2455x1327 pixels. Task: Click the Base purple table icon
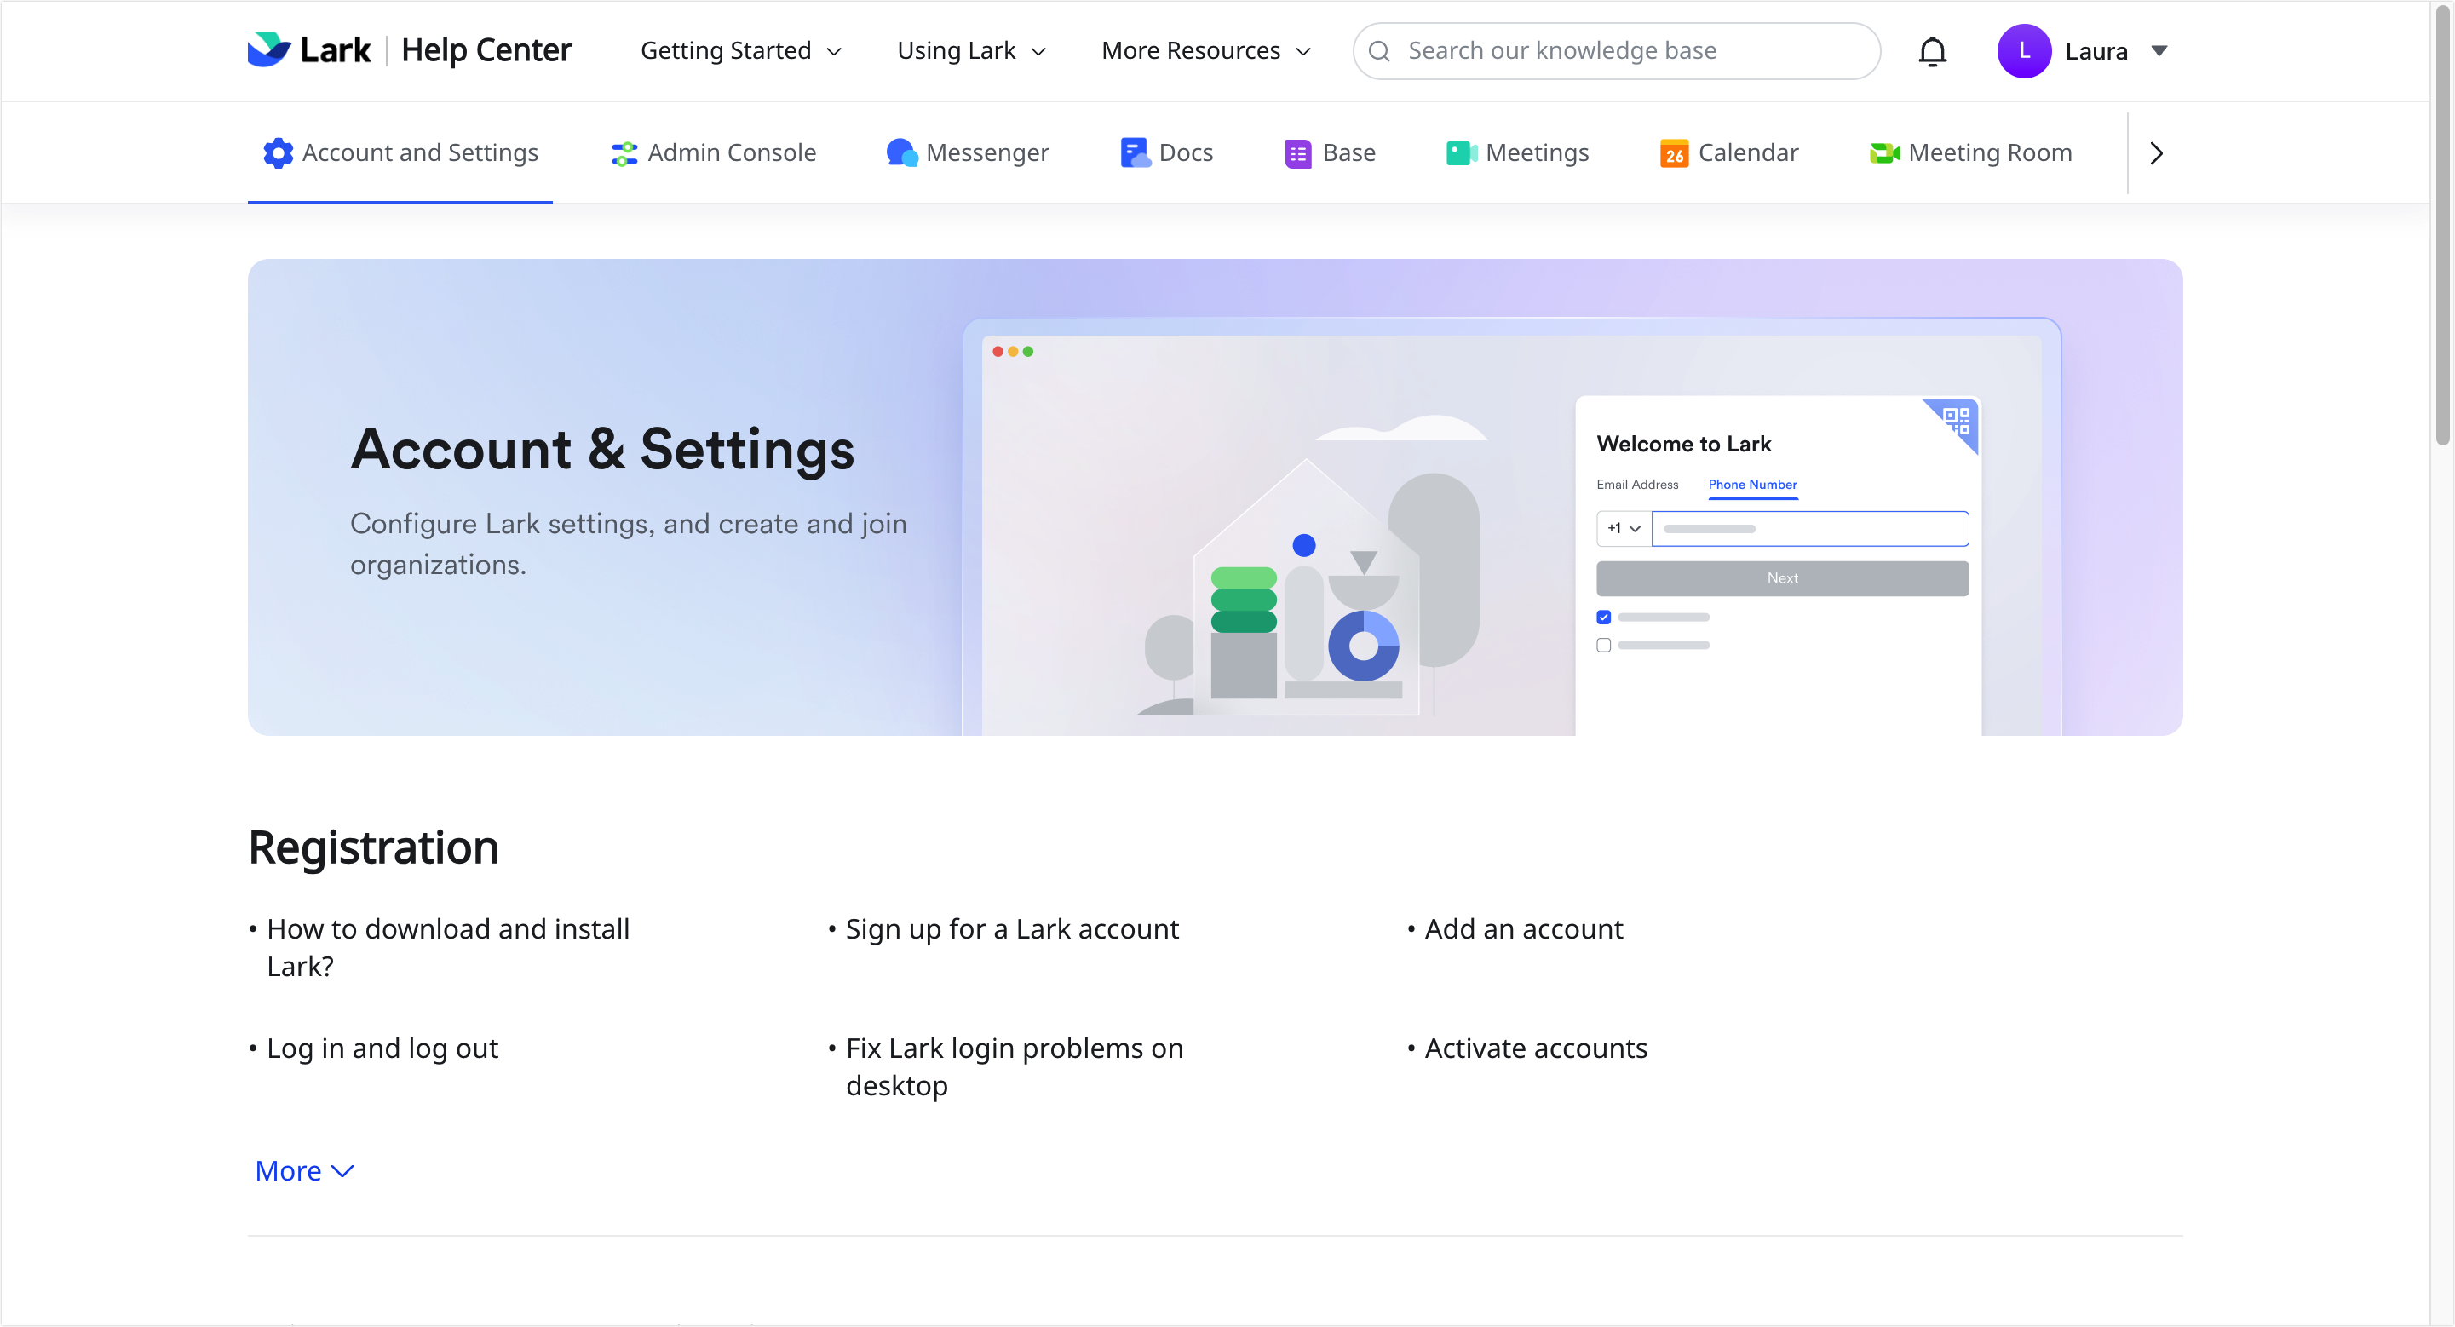(1297, 152)
